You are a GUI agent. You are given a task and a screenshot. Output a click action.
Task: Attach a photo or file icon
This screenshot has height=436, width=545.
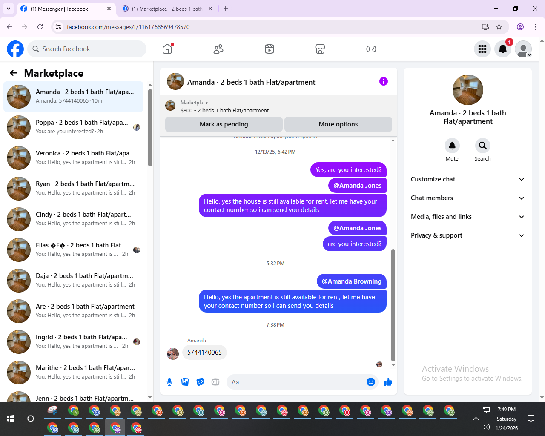[x=185, y=382]
